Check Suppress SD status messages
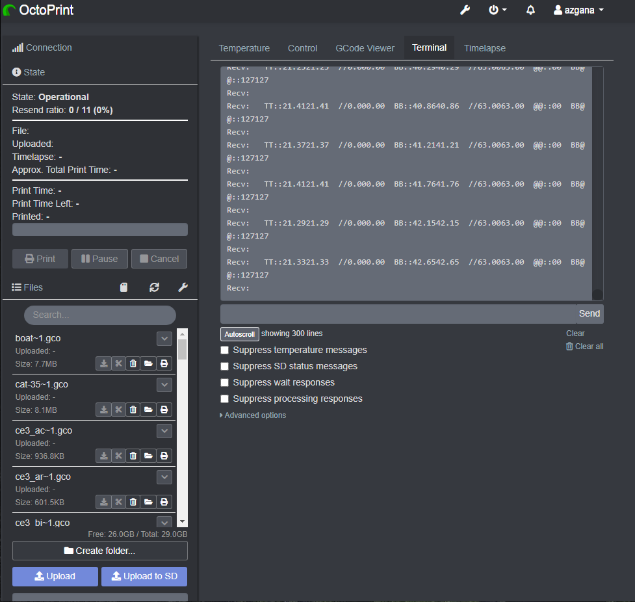Viewport: 635px width, 602px height. pyautogui.click(x=225, y=366)
